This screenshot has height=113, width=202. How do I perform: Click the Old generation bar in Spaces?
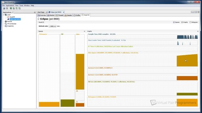[x=68, y=103]
